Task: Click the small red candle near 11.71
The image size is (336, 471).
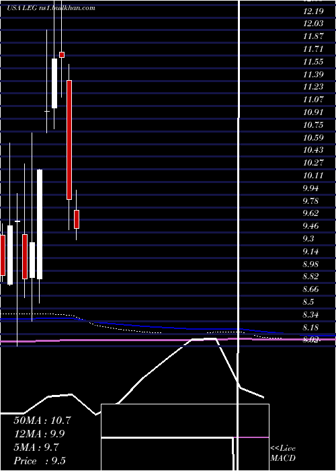Action: tap(62, 55)
